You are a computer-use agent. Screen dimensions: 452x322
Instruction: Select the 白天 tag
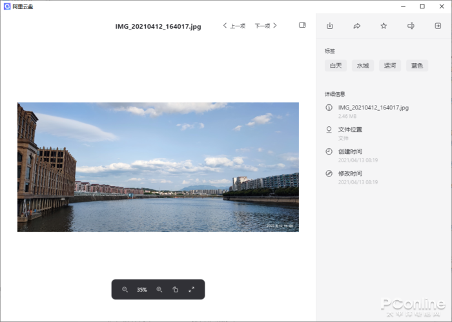click(x=335, y=66)
